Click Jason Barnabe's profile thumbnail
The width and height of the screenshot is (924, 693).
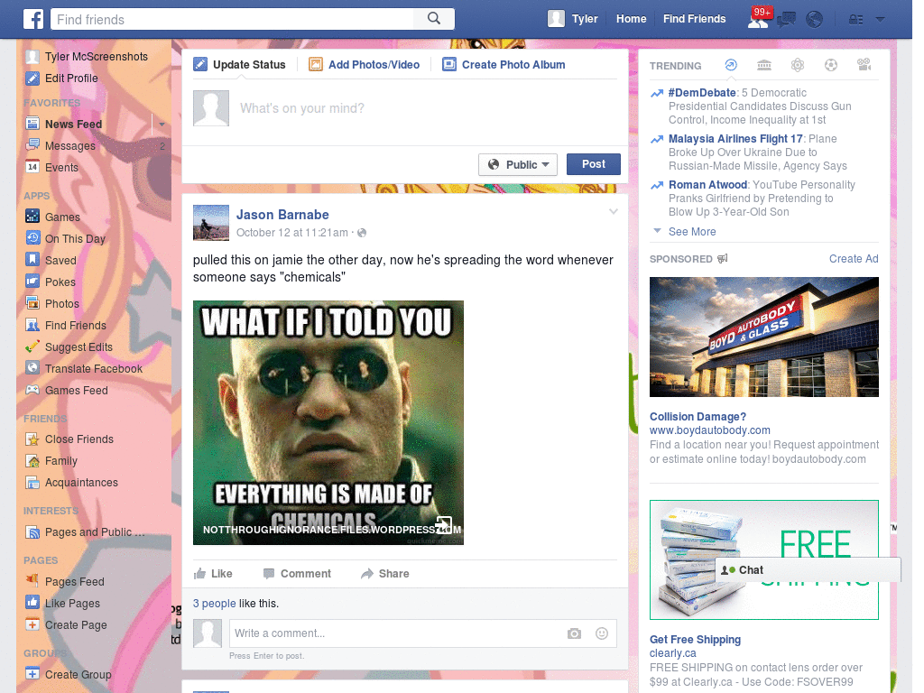click(211, 223)
